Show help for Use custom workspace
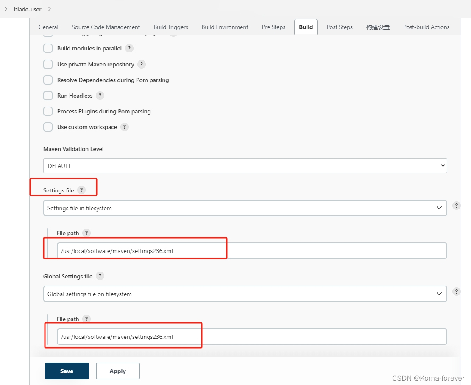This screenshot has height=385, width=471. tap(125, 127)
